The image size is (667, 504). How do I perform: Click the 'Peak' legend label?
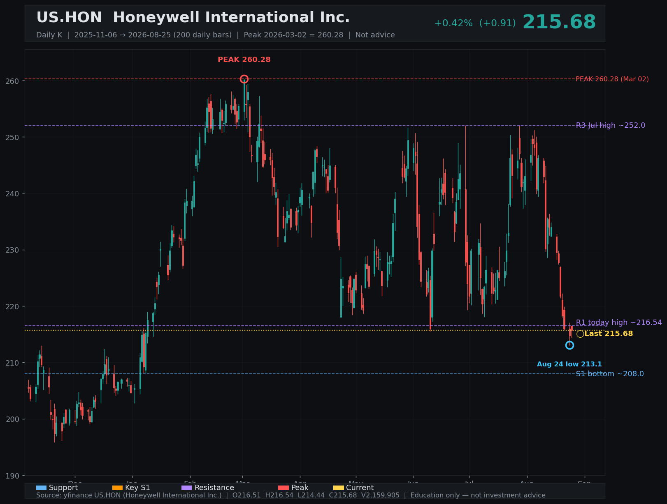(300, 488)
